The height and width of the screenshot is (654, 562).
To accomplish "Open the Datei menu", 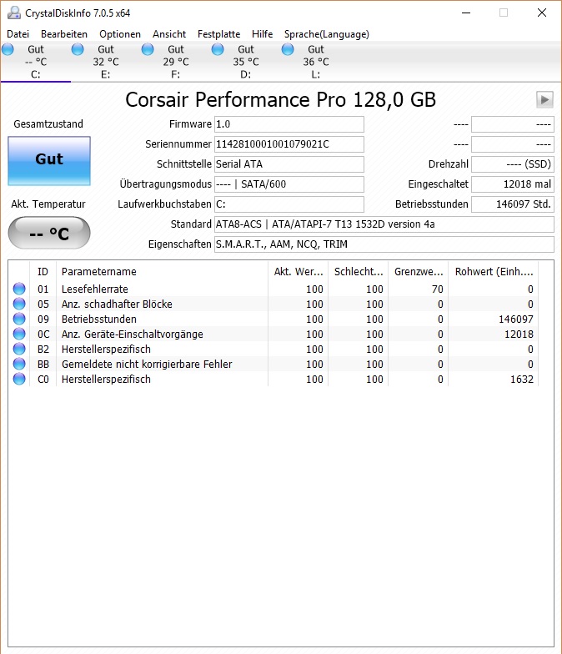I will [18, 34].
